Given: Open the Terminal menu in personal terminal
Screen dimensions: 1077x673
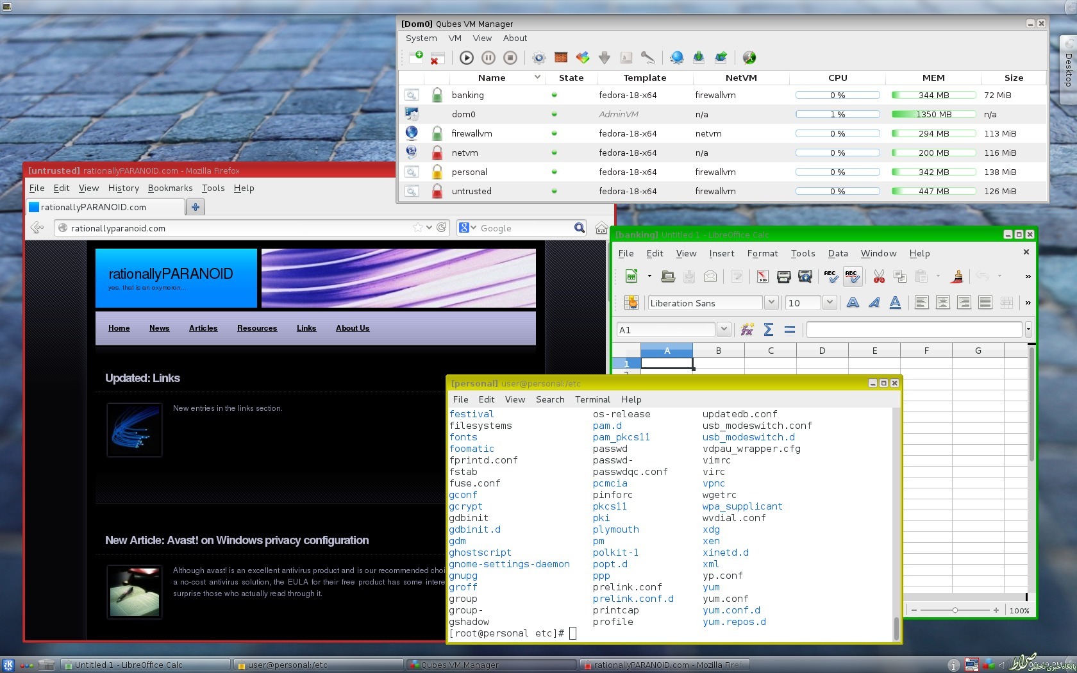Looking at the screenshot, I should point(592,399).
